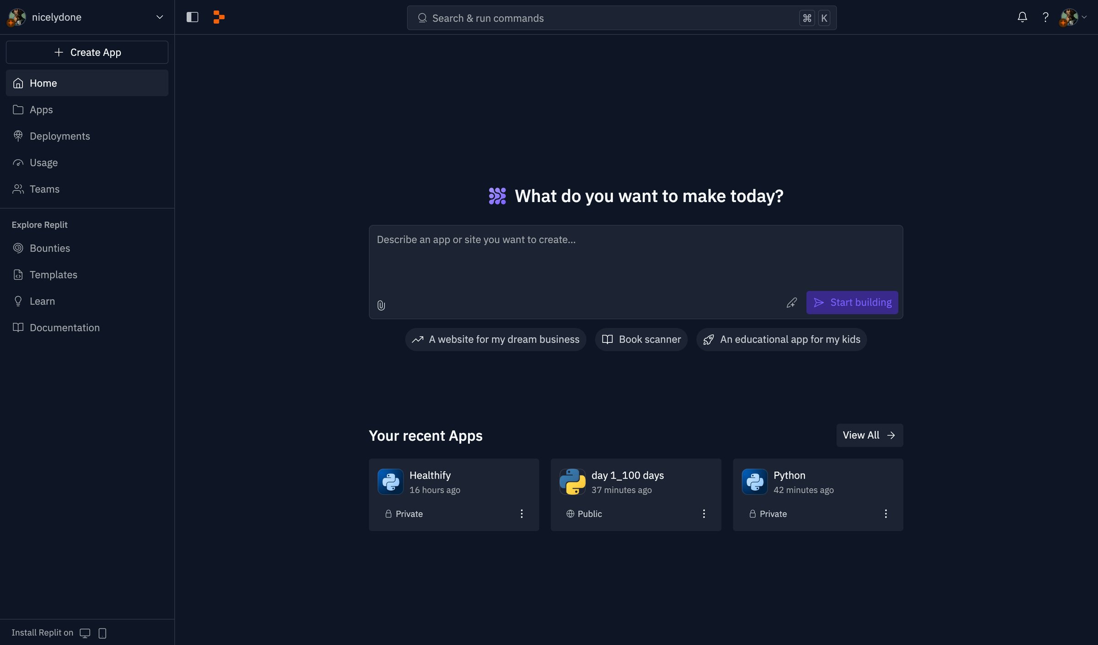The width and height of the screenshot is (1098, 645).
Task: Click the Python app icon
Action: tap(754, 482)
